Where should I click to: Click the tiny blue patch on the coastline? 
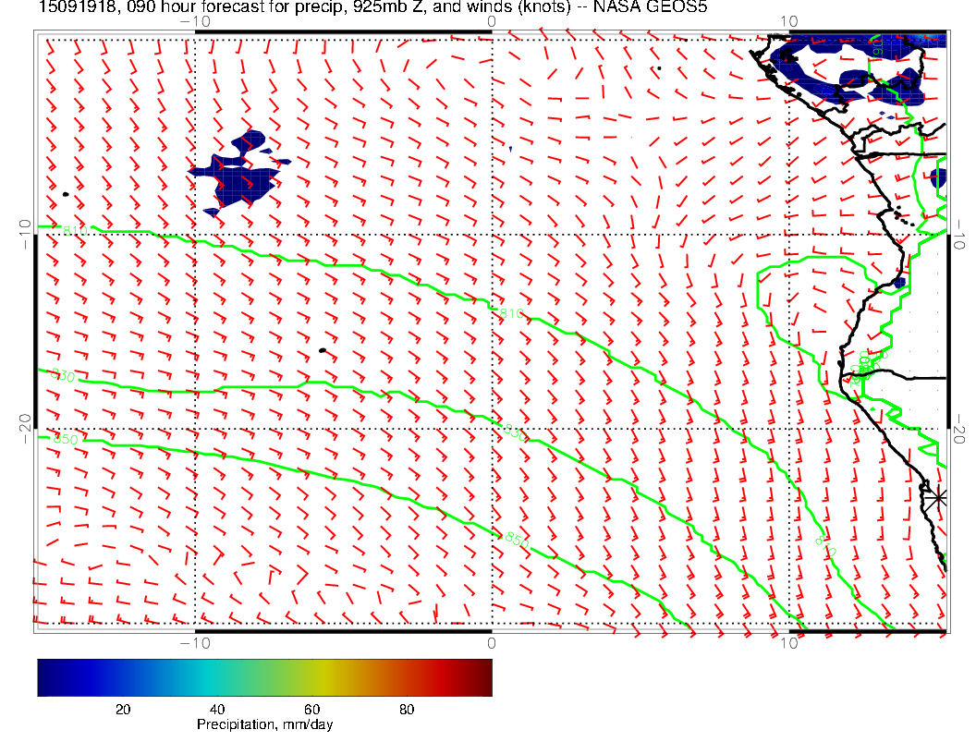pos(900,283)
